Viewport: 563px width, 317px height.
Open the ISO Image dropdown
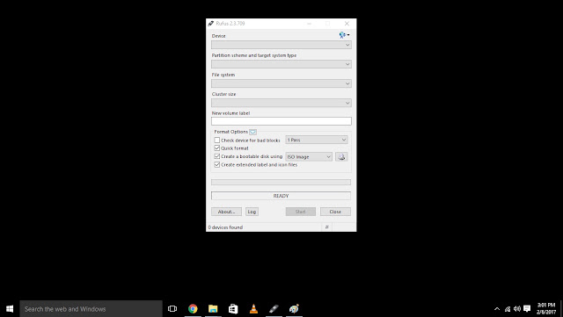tap(309, 156)
